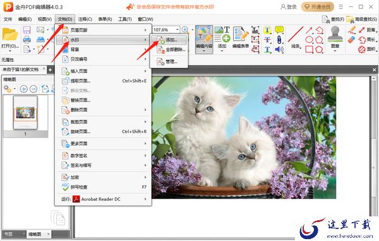Open the zoom level 107.6% dropdown
Image resolution: width=379 pixels, height=241 pixels.
pyautogui.click(x=177, y=30)
